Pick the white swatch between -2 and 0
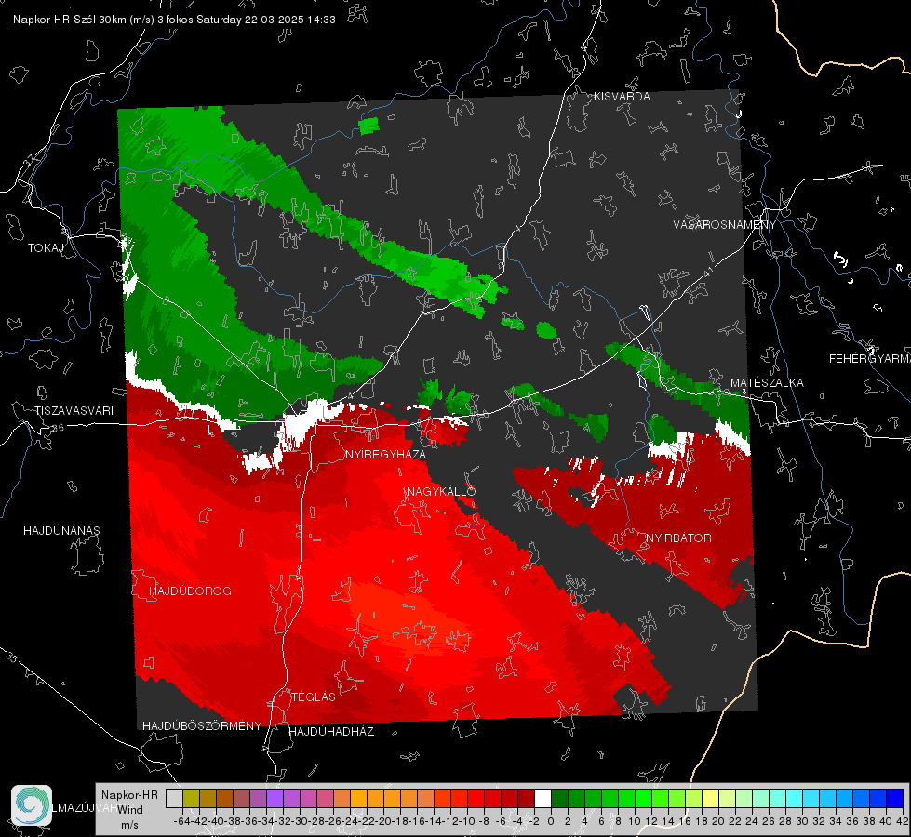The width and height of the screenshot is (911, 837). pos(543,799)
